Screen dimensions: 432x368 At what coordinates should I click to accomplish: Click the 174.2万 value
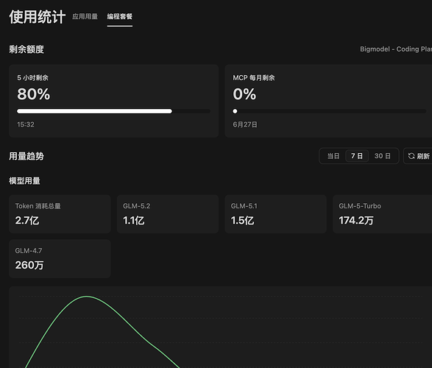coord(356,221)
